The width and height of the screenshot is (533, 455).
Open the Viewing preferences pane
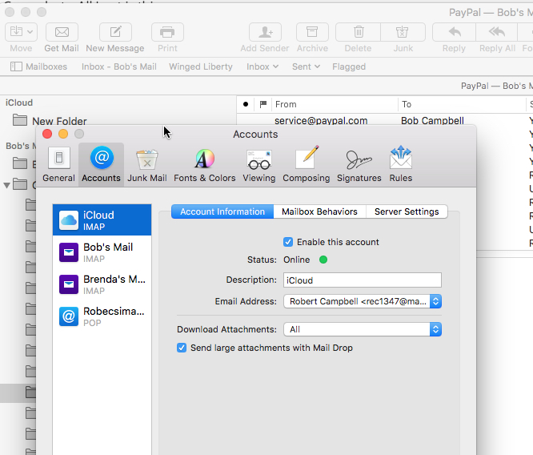point(259,165)
